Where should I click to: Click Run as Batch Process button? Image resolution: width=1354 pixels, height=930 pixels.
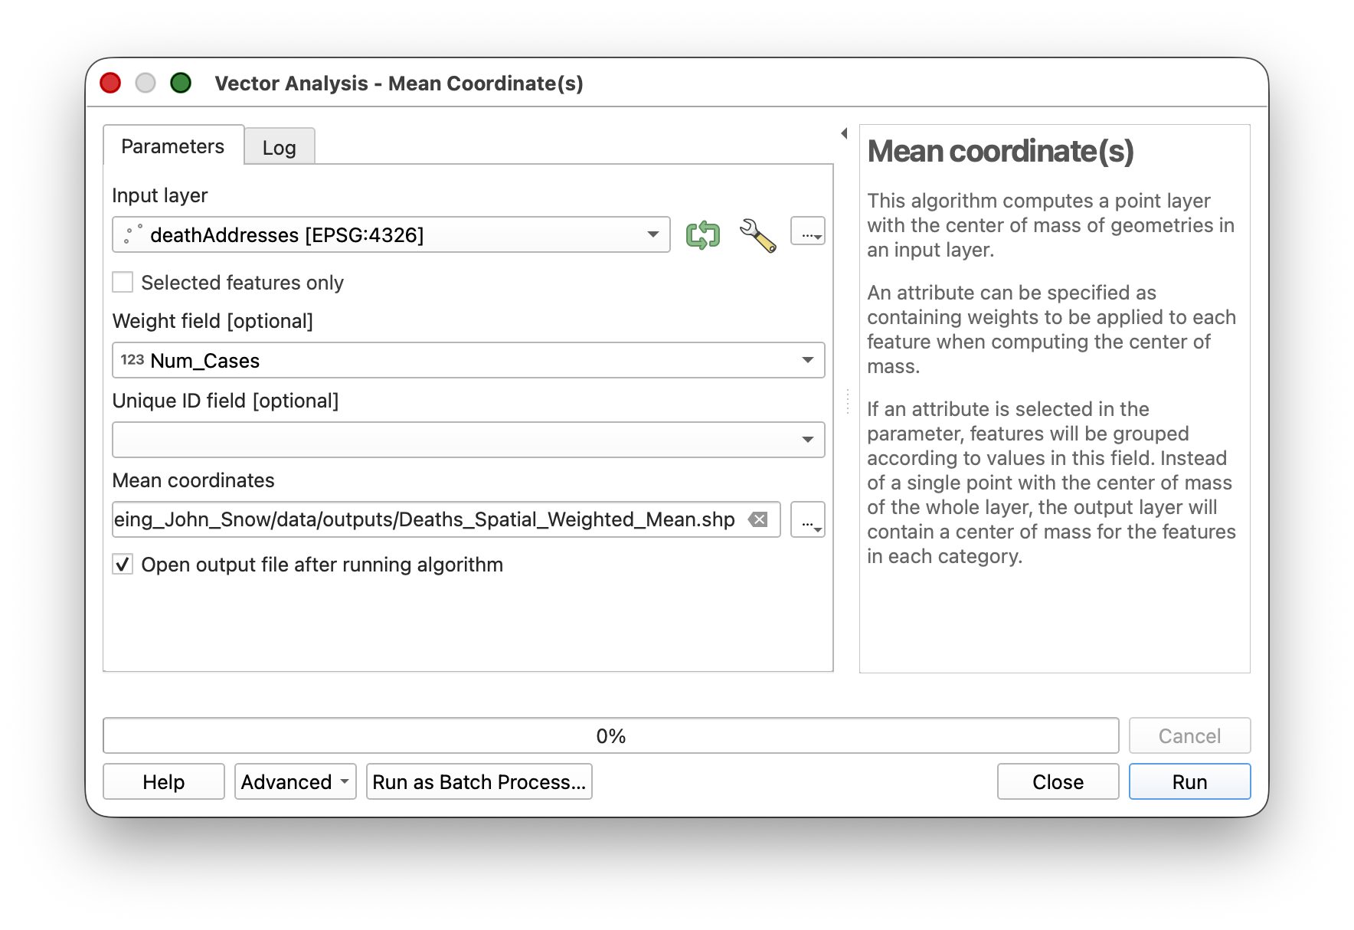click(479, 781)
